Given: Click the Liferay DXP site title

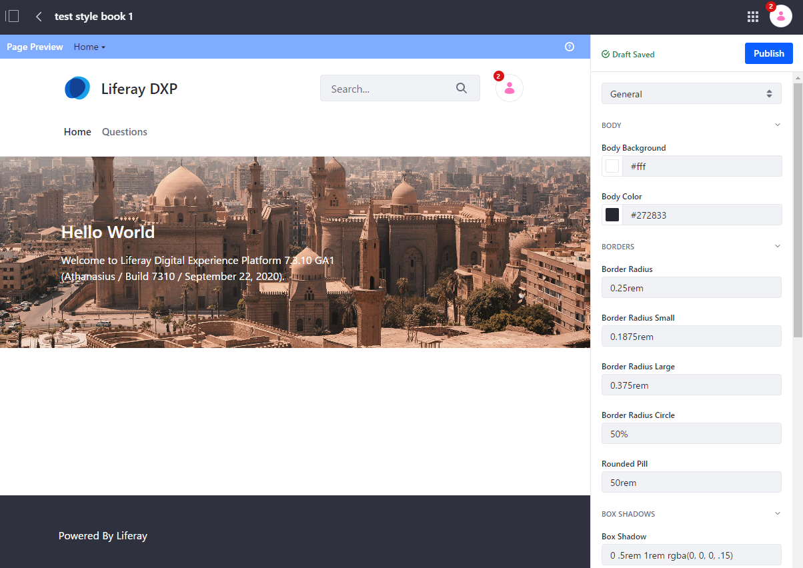Looking at the screenshot, I should coord(139,89).
